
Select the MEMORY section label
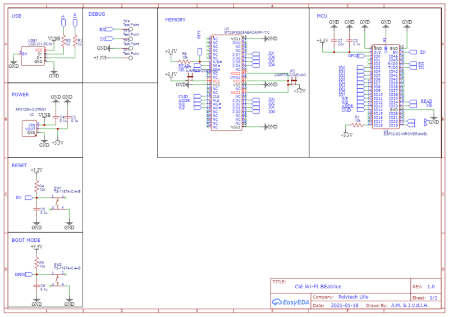pyautogui.click(x=175, y=20)
